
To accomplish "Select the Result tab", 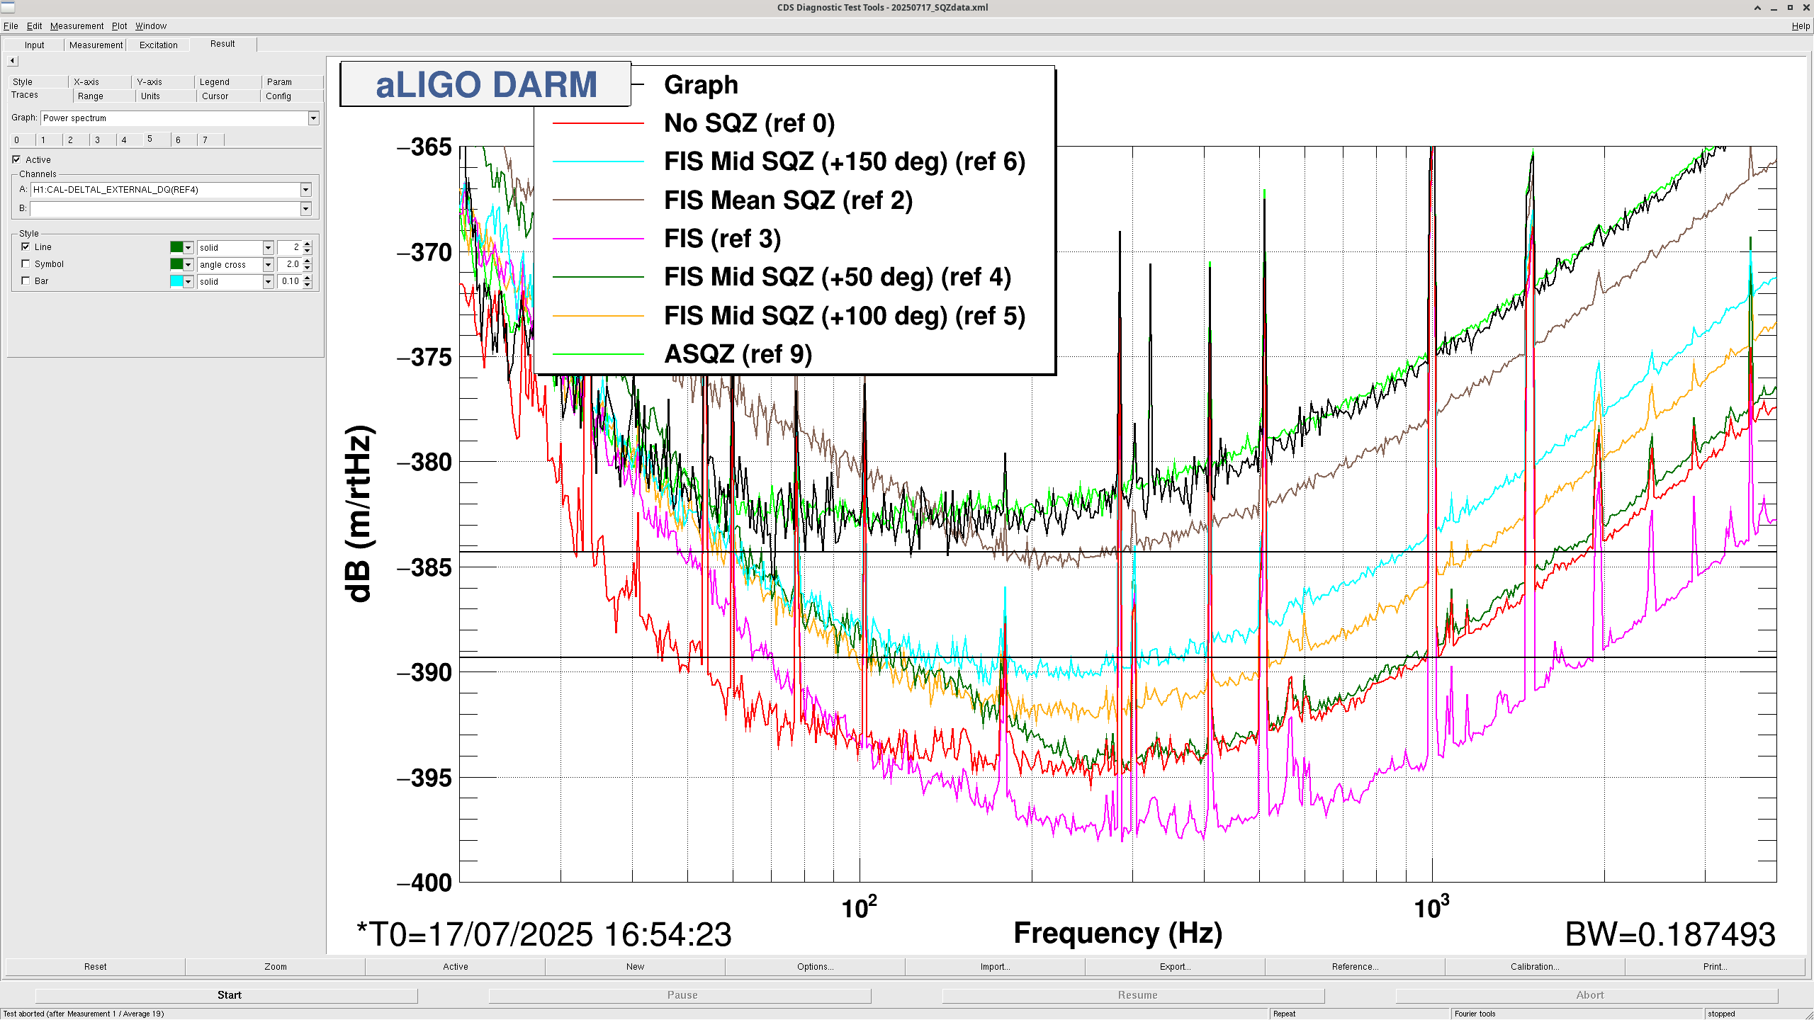I will [x=222, y=44].
